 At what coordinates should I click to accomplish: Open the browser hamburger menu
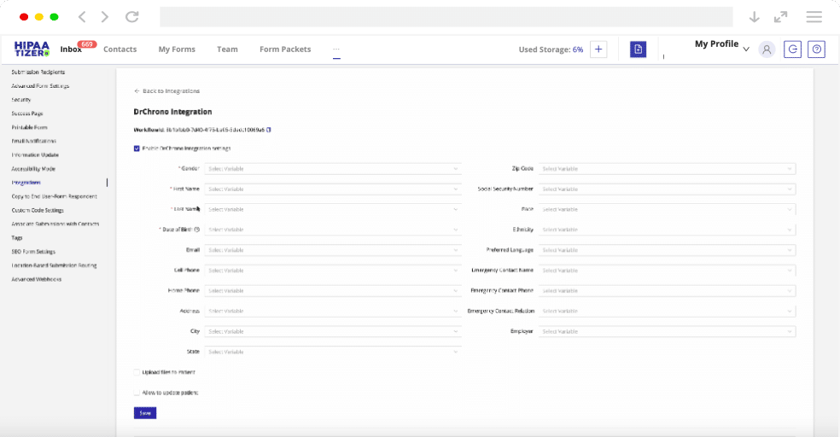click(814, 16)
